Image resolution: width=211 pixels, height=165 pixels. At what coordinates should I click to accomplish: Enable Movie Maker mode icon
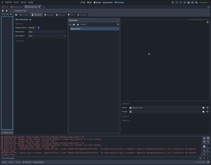(x=196, y=2)
